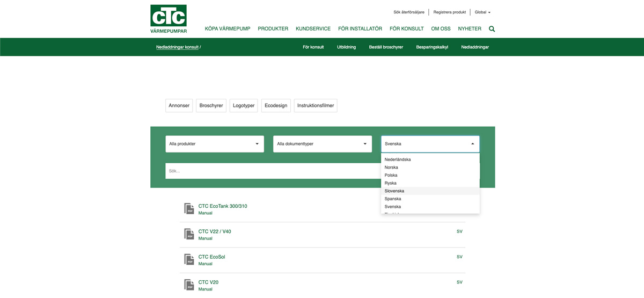Image resolution: width=644 pixels, height=298 pixels.
Task: Click SV label on CTC EcoSol row
Action: click(459, 257)
